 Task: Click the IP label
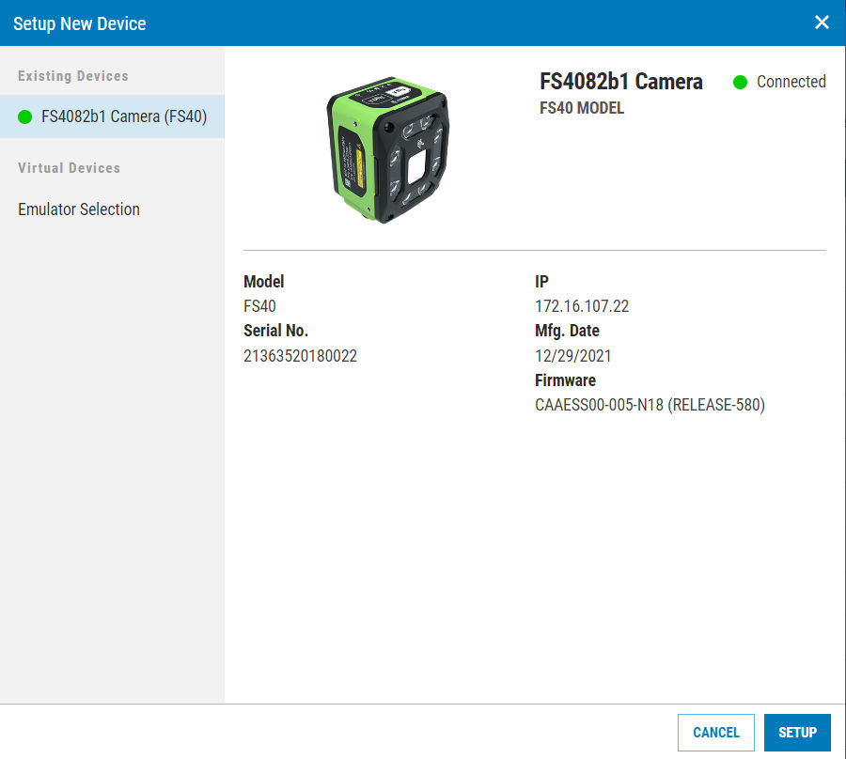(x=541, y=282)
